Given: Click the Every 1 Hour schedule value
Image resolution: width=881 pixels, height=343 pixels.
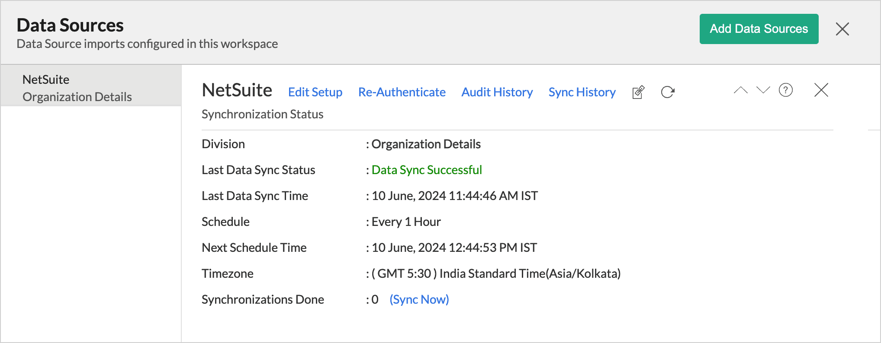Looking at the screenshot, I should click(x=406, y=222).
